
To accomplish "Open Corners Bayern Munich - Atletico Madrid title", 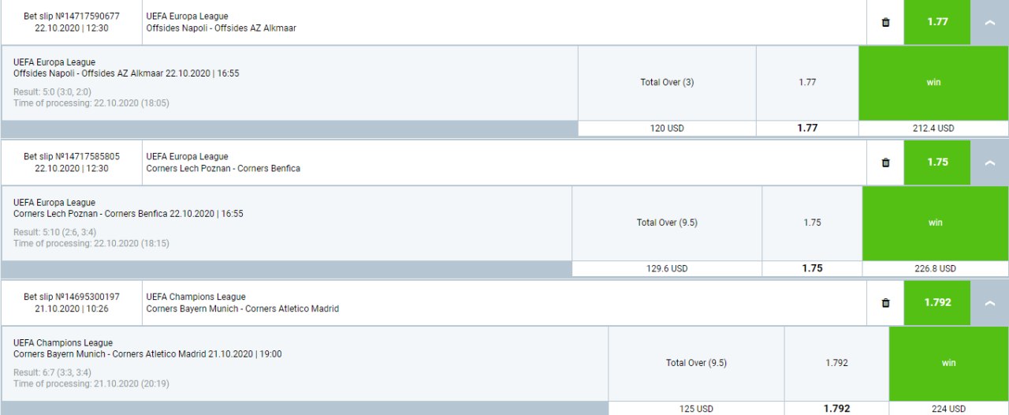I will point(242,309).
